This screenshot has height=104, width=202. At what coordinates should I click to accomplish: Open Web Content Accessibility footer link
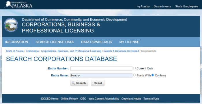click(104, 99)
